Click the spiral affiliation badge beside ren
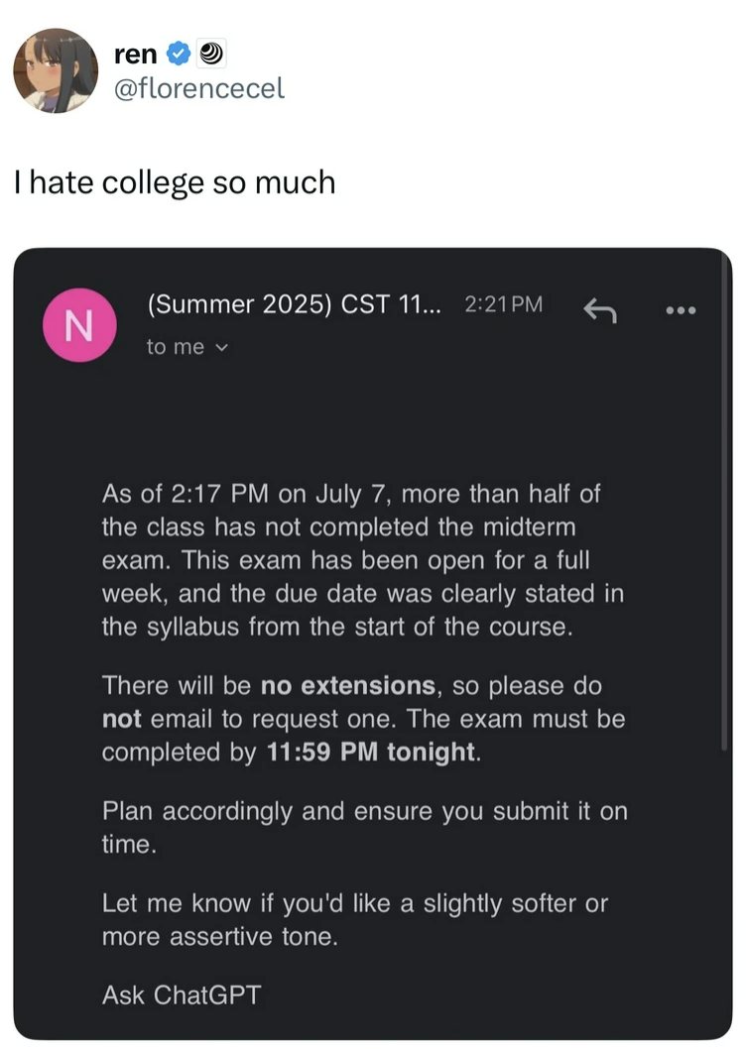746x1049 pixels. point(209,54)
